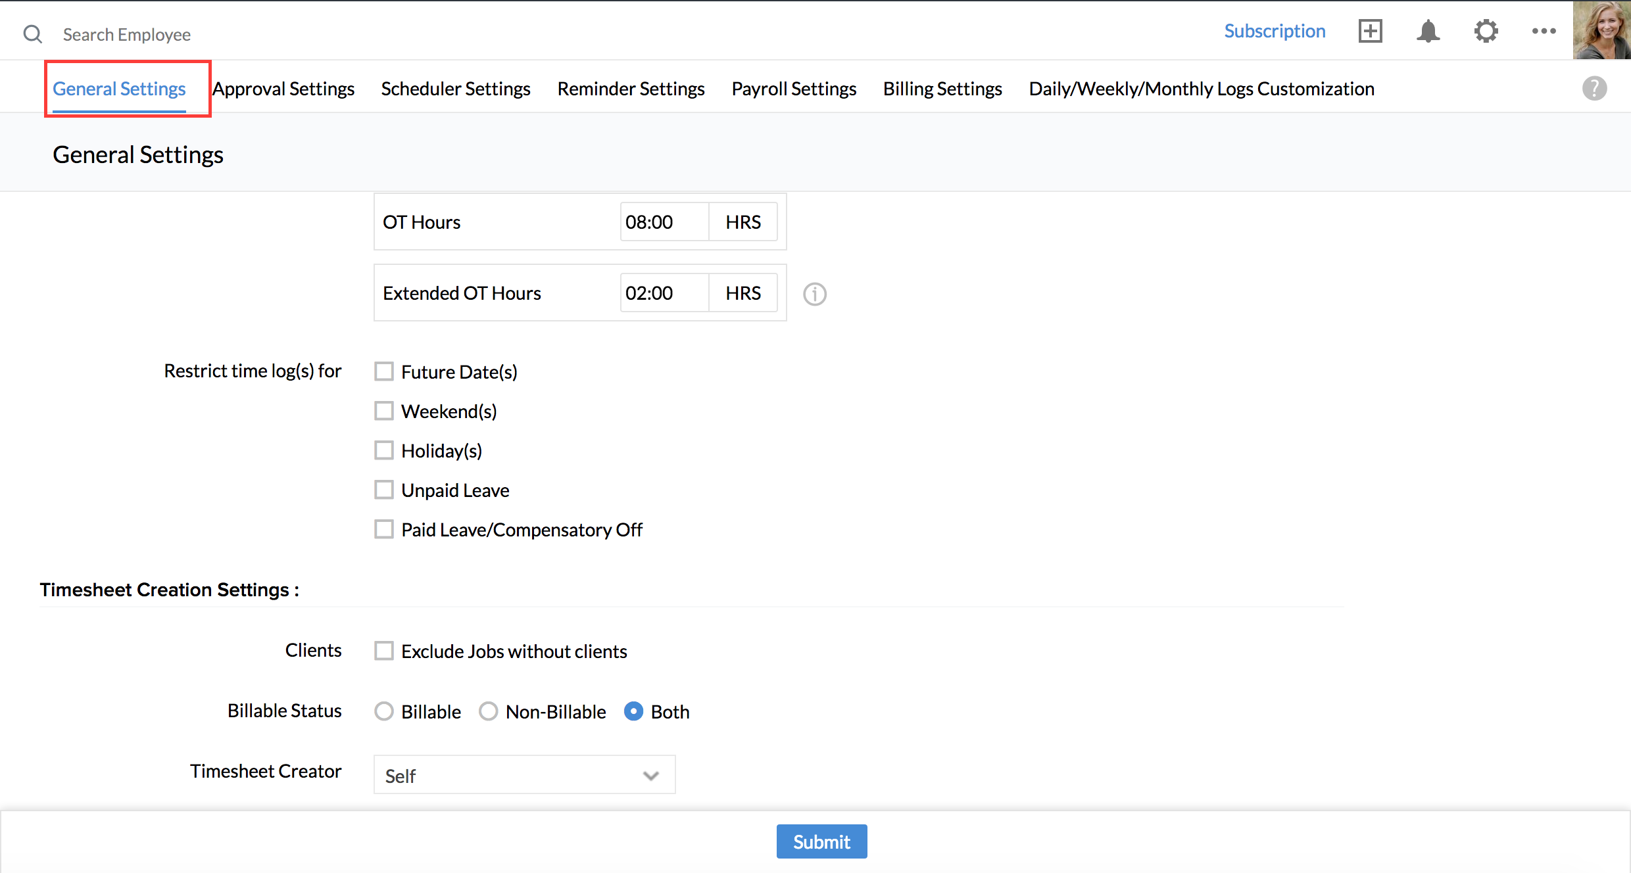Open the Subscription link
Screen dimensions: 1631x873
pyautogui.click(x=1275, y=31)
